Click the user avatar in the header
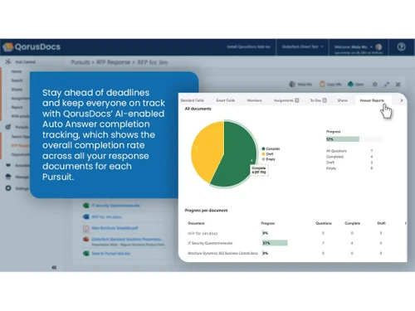 click(x=378, y=47)
